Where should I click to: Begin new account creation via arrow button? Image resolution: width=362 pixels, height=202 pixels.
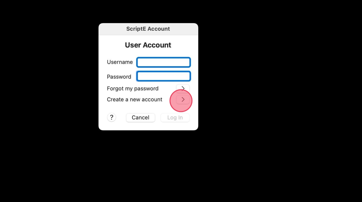(183, 100)
